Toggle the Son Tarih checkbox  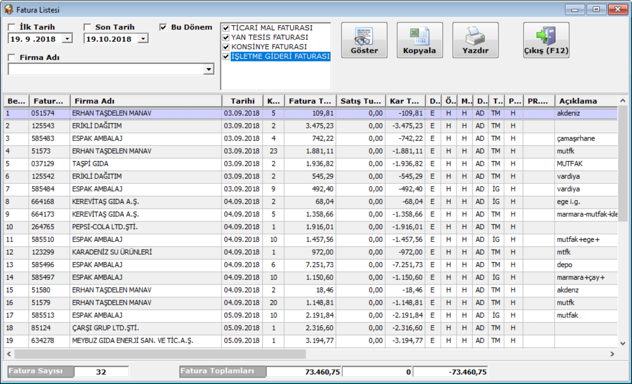click(x=87, y=27)
